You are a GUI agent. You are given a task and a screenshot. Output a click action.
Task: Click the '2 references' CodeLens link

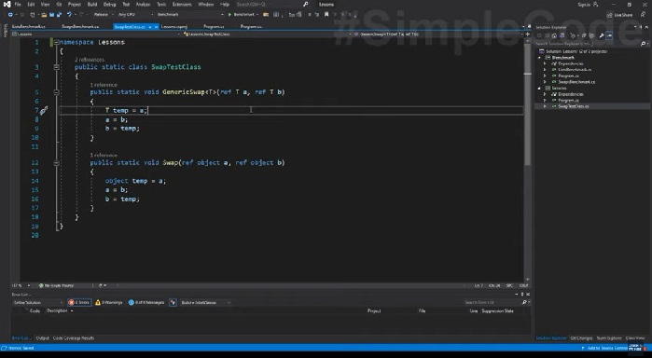[x=90, y=60]
